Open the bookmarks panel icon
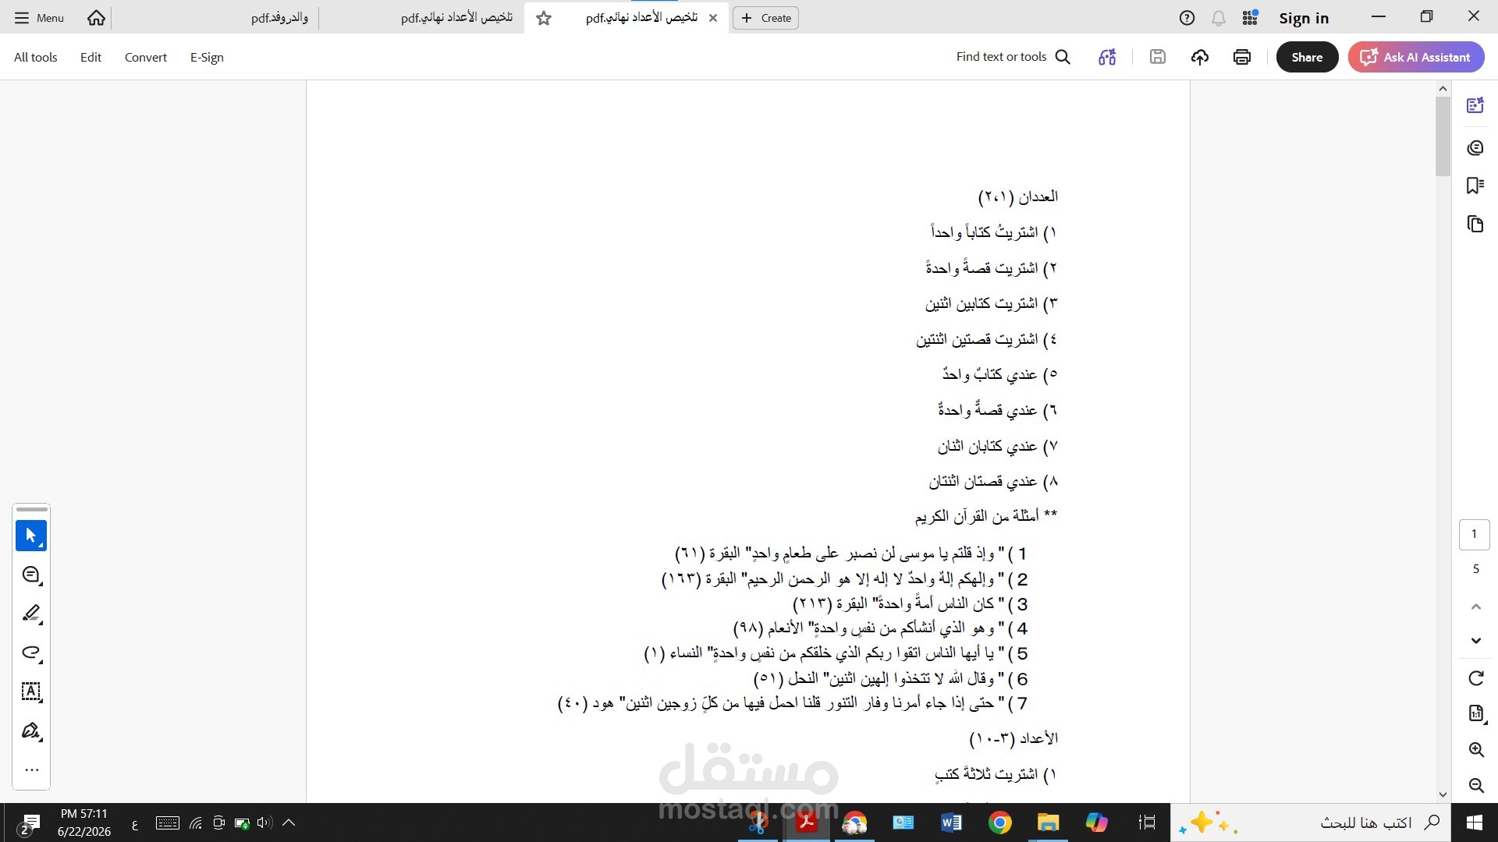 [1475, 186]
